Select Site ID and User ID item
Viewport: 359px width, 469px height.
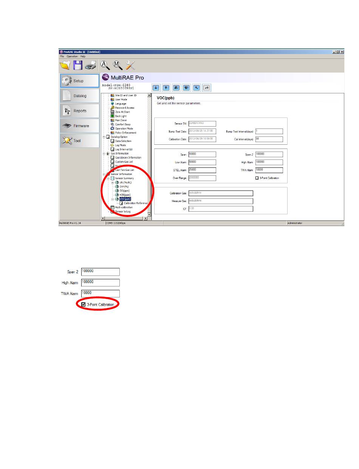click(126, 95)
